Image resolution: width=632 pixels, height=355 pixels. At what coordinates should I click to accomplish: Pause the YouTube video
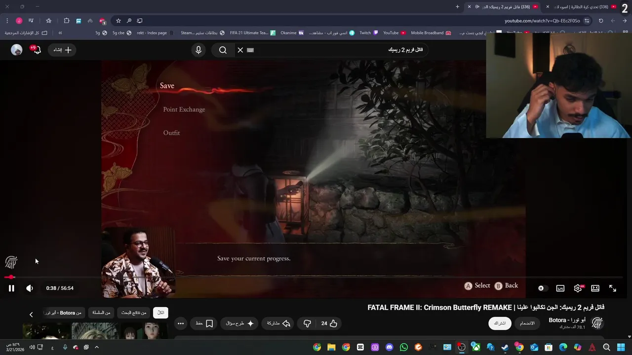[11, 288]
